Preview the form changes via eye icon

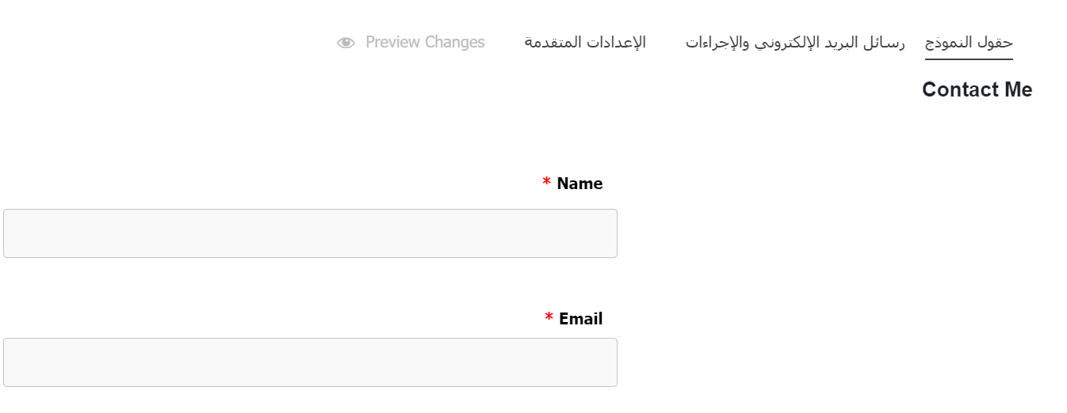pos(346,43)
